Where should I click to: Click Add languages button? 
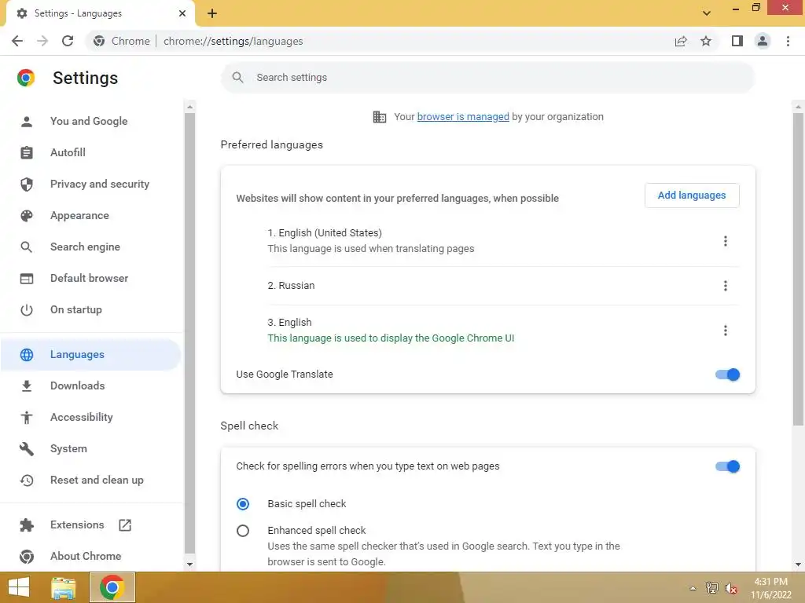692,196
